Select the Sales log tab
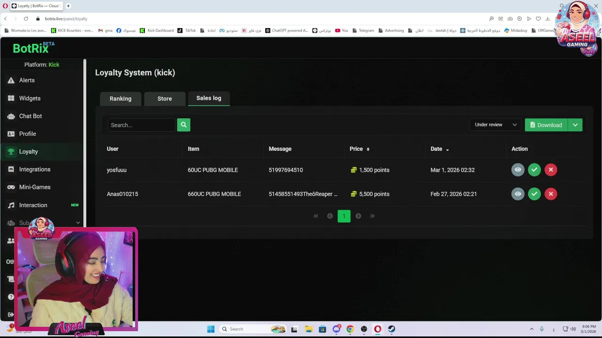 pos(209,98)
